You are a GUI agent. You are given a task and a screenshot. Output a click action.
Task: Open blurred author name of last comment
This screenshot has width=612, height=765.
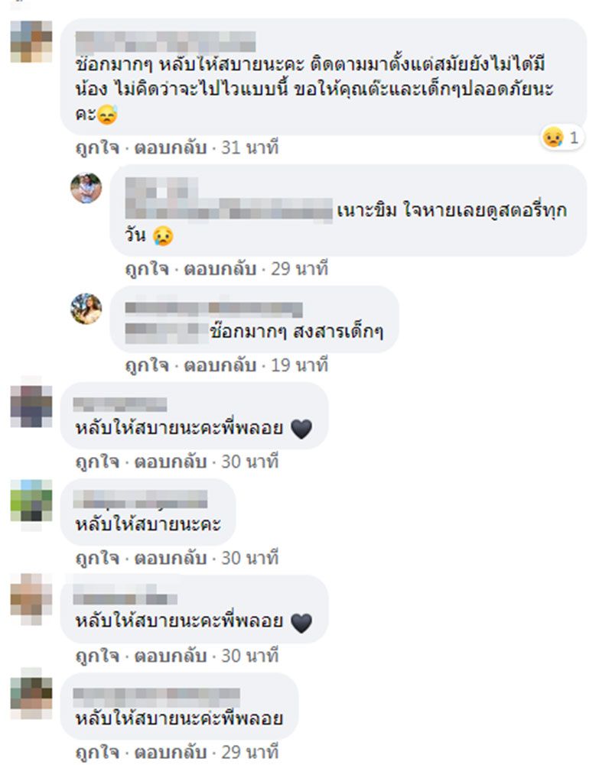pyautogui.click(x=156, y=698)
